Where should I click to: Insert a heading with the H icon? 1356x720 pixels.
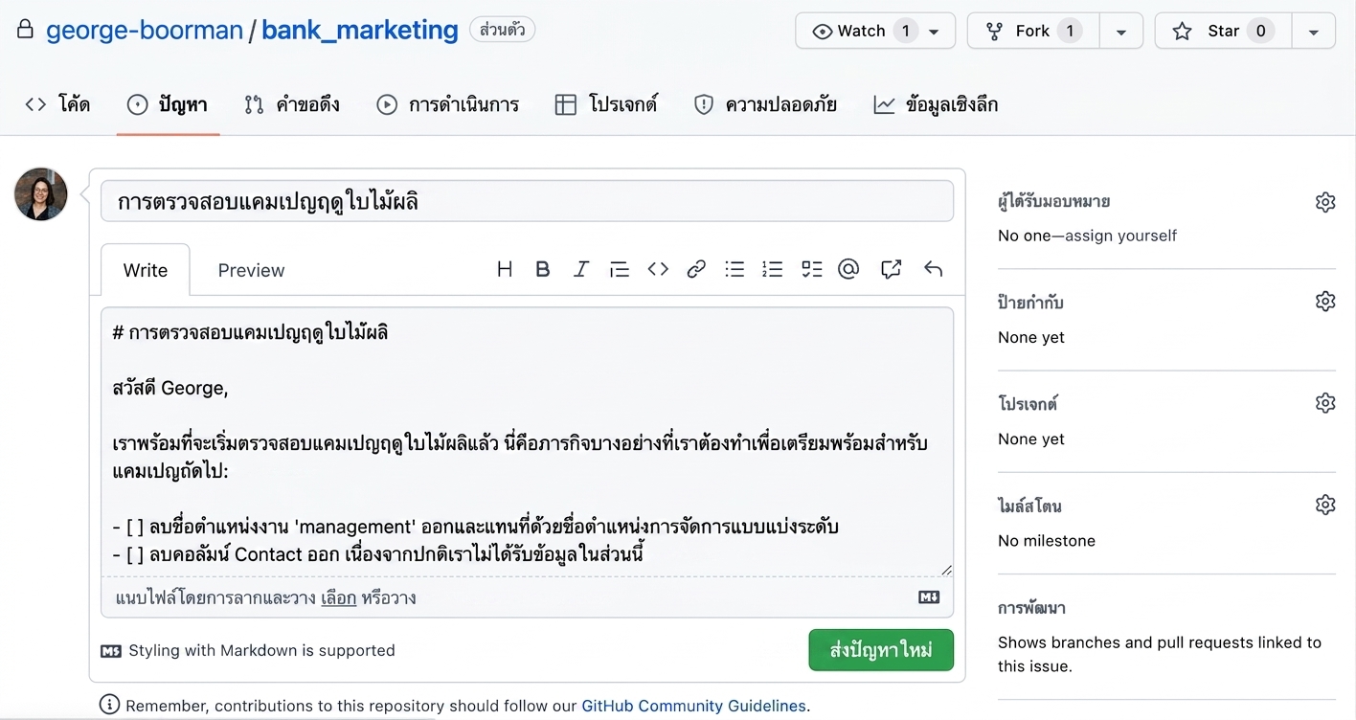click(505, 270)
